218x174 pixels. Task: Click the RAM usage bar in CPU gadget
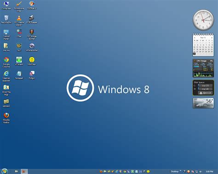point(198,67)
